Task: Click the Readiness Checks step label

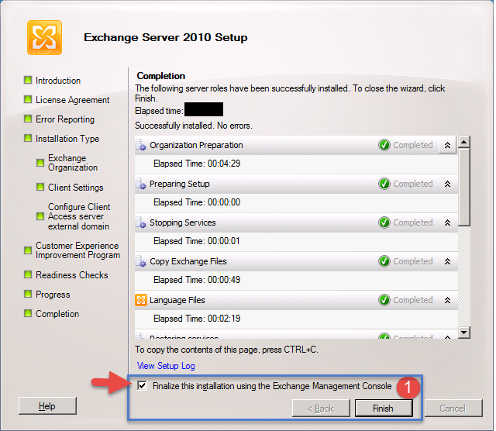Action: (72, 275)
